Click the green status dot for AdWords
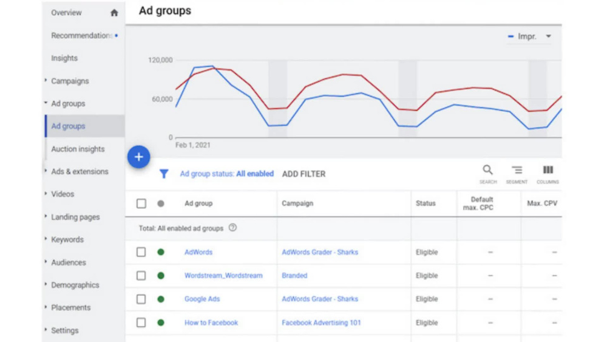The image size is (607, 342). [161, 252]
